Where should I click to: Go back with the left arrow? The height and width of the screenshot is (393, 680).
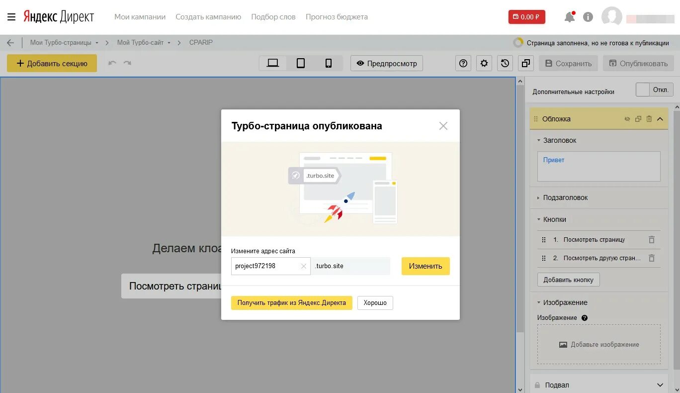(10, 43)
